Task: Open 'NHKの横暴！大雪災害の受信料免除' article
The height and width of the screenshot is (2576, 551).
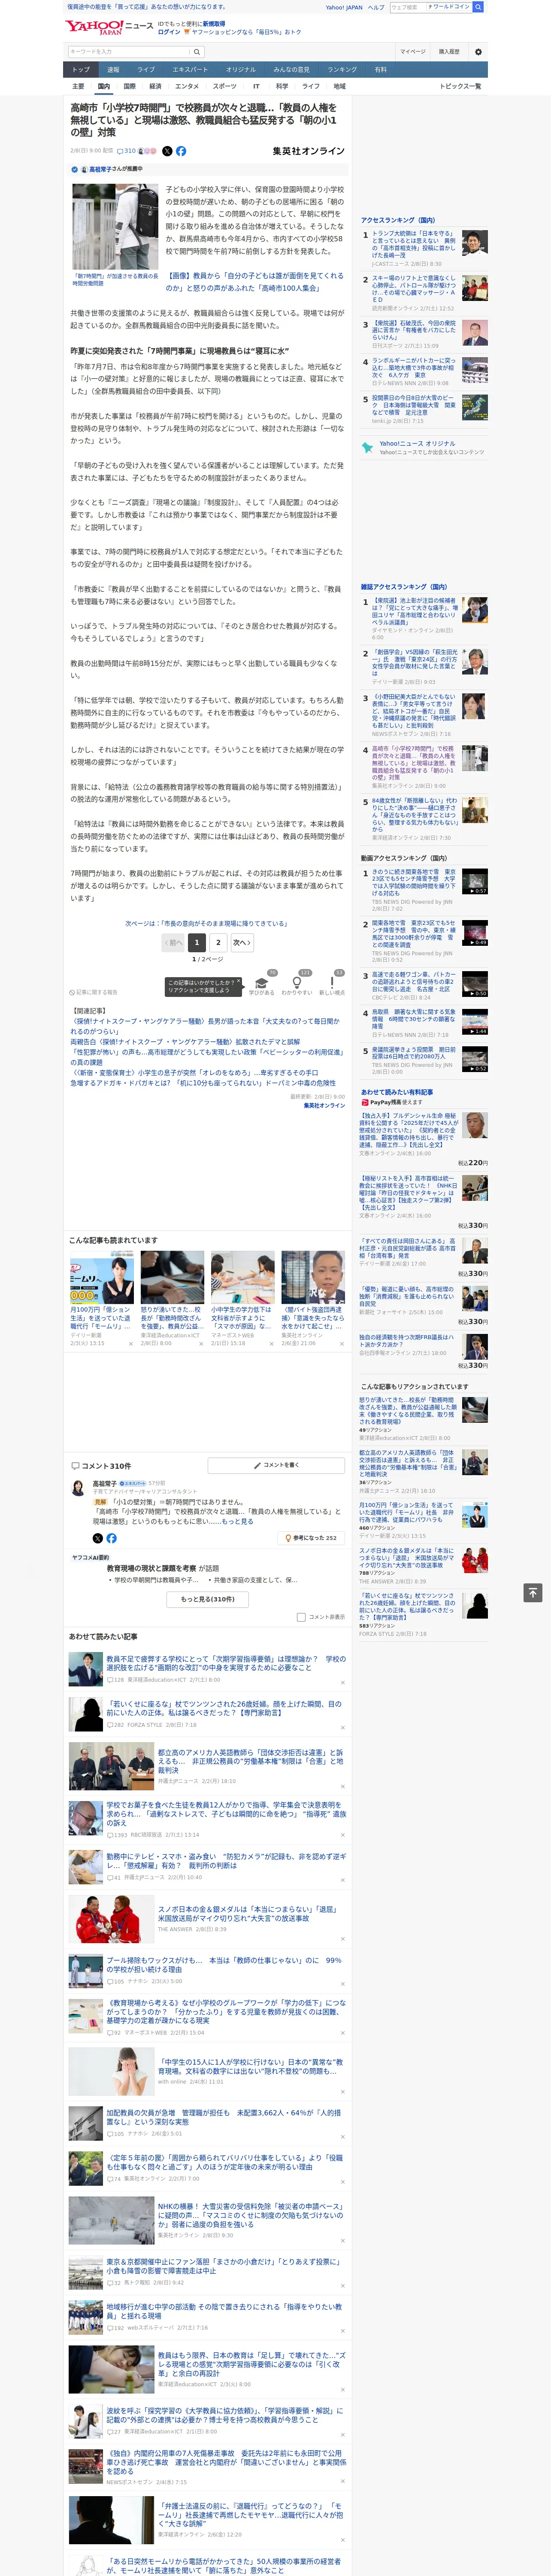Action: [x=250, y=2216]
